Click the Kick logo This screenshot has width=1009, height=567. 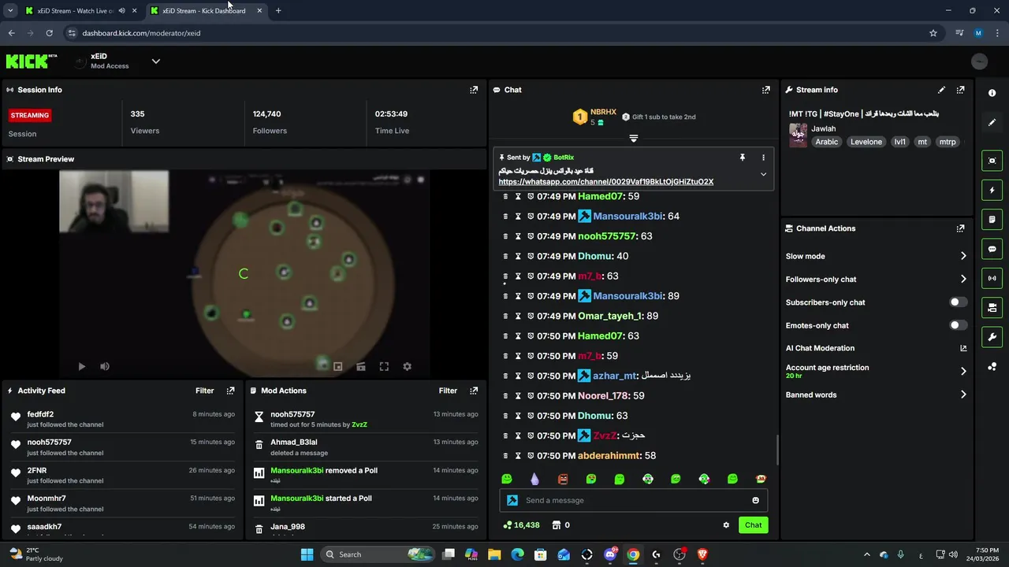32,61
